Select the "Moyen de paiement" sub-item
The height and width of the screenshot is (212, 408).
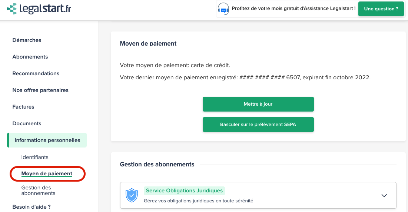click(x=47, y=173)
